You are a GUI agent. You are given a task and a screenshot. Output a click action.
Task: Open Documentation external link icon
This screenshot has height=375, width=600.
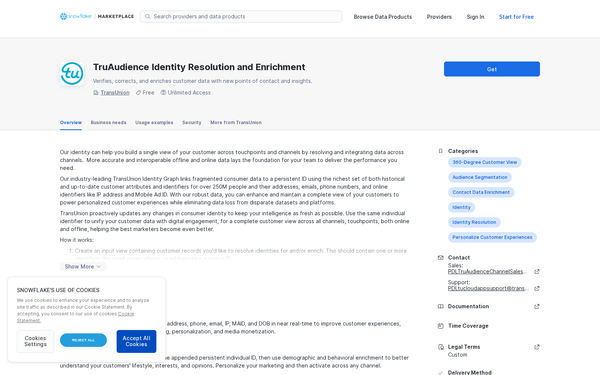tap(537, 306)
